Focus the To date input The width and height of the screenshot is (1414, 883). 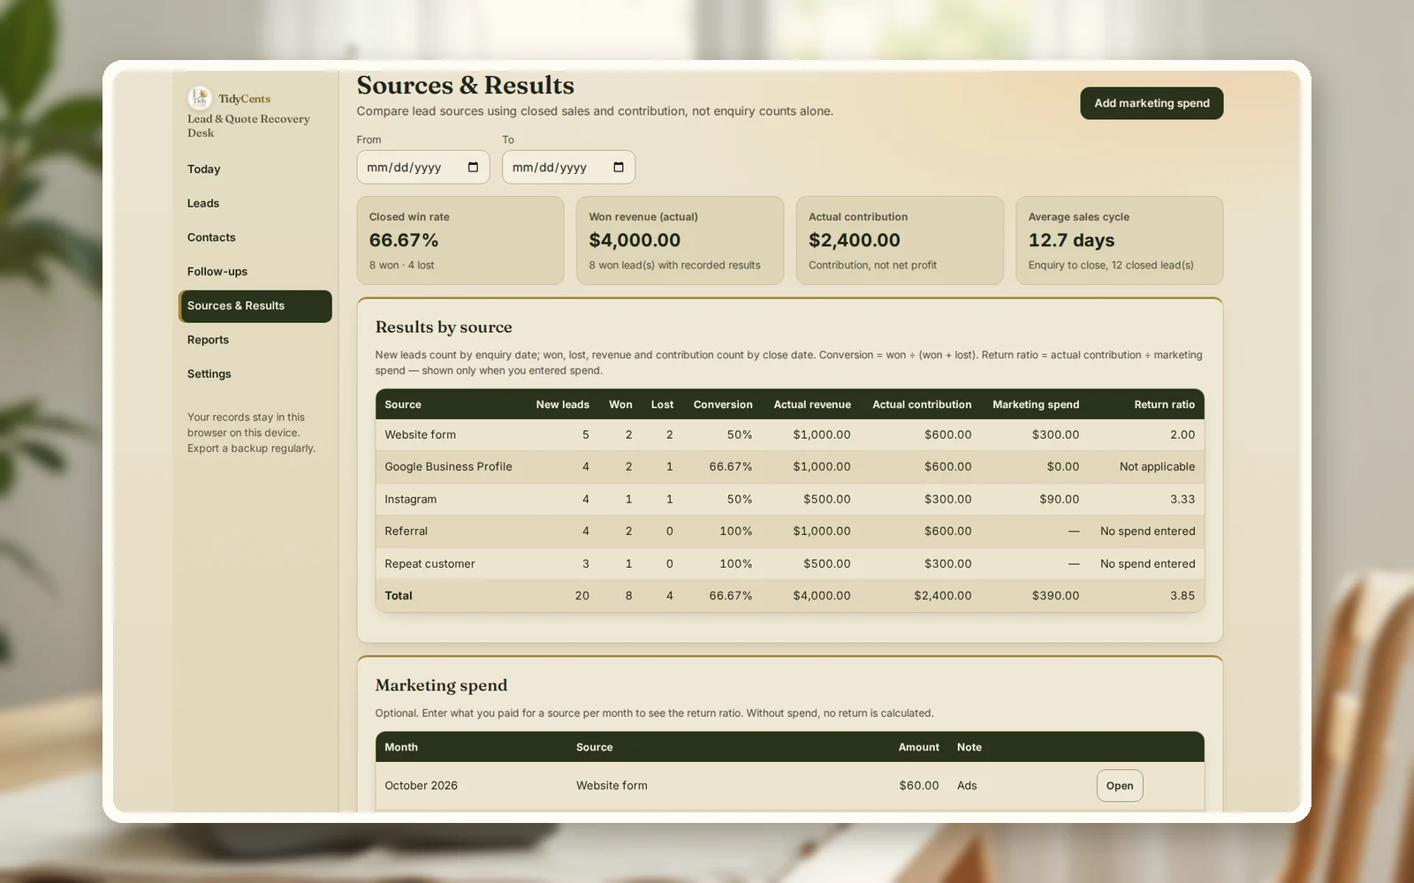568,168
